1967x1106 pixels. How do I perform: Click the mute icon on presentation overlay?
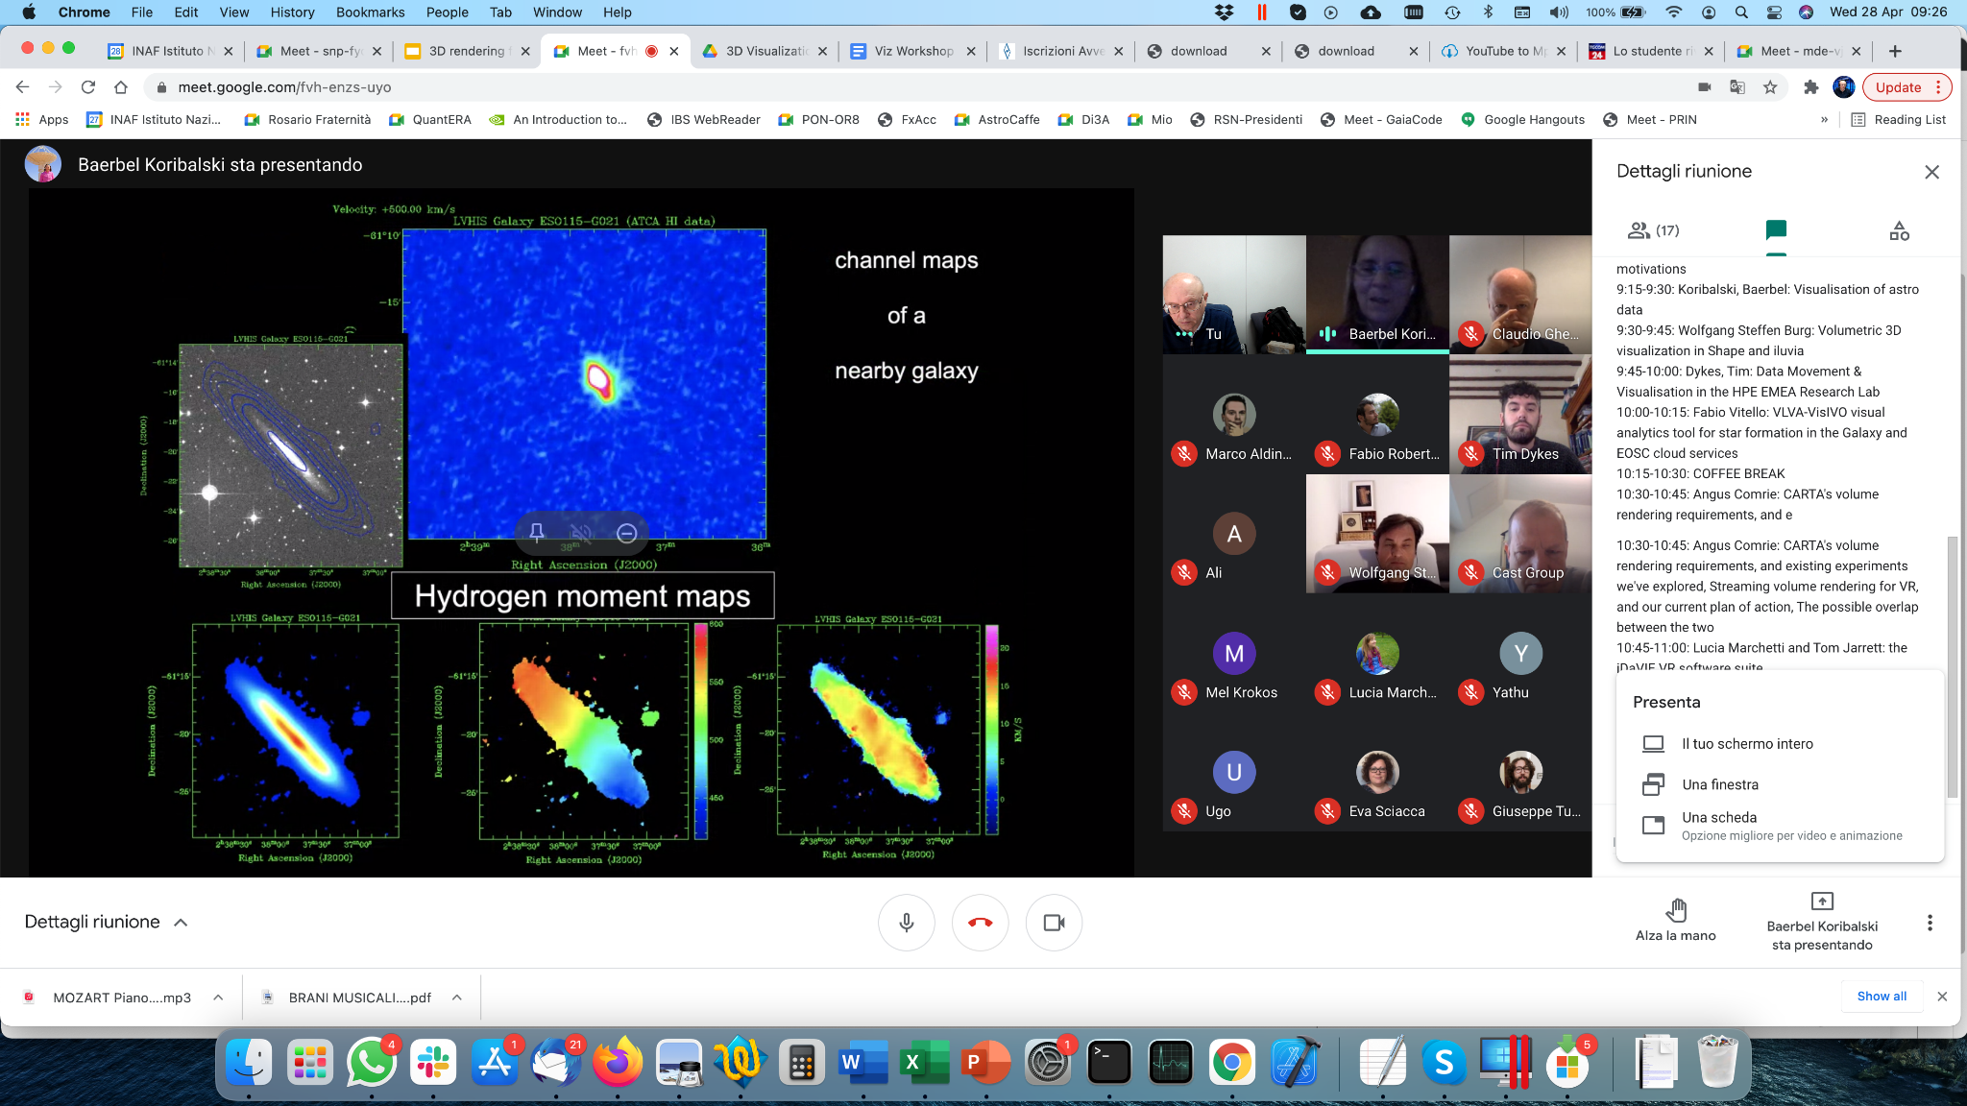(x=581, y=533)
